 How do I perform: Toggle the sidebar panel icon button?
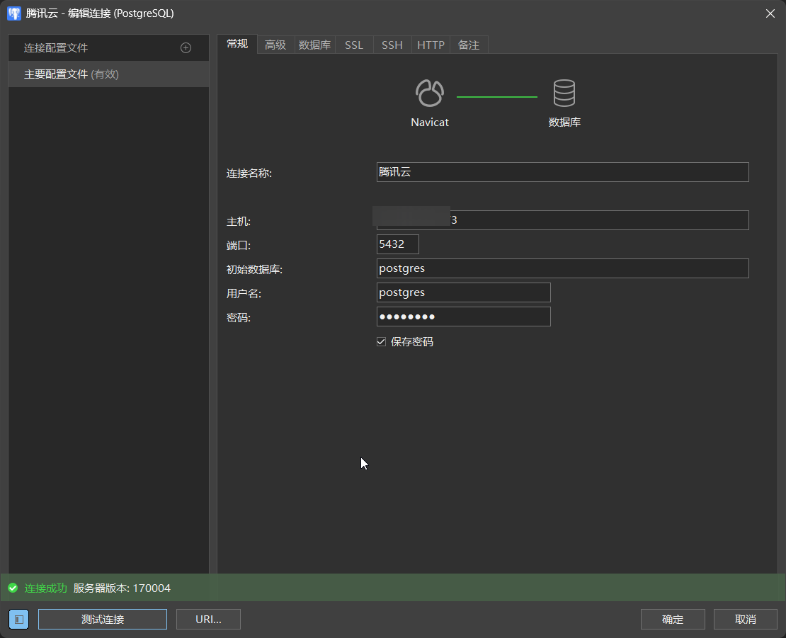coord(19,620)
